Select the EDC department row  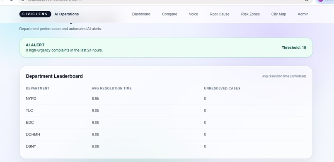click(x=166, y=122)
